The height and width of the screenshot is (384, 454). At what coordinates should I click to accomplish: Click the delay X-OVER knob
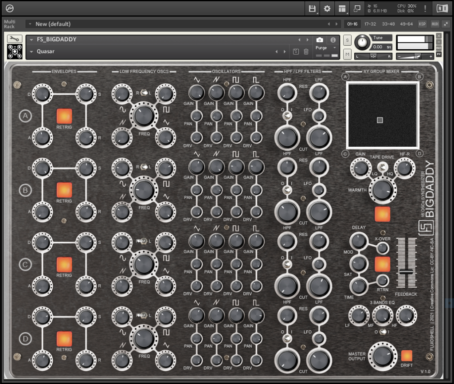coord(383,248)
